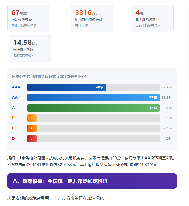This screenshot has width=189, height=206.
Task: Click the C rating badge showing 5
Action: pos(32,128)
